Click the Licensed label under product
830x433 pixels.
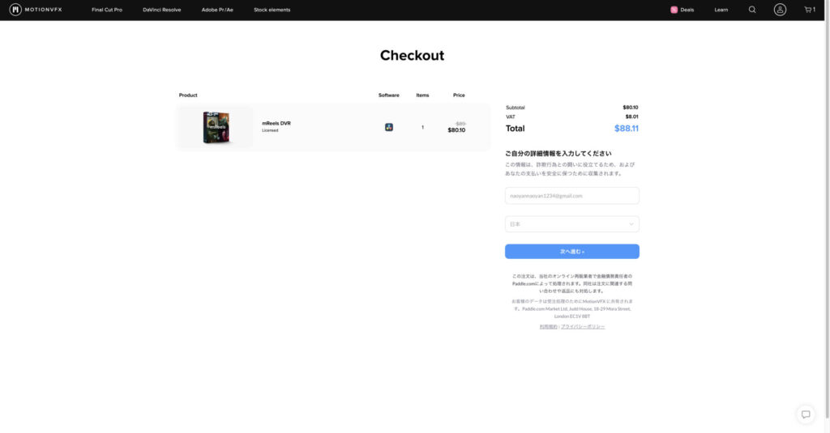[270, 130]
